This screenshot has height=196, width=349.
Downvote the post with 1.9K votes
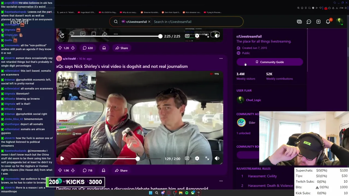[x=73, y=170]
